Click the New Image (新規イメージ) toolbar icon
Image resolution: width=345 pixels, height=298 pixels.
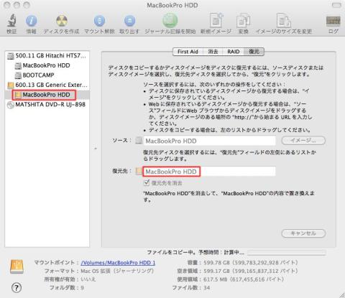click(x=216, y=21)
